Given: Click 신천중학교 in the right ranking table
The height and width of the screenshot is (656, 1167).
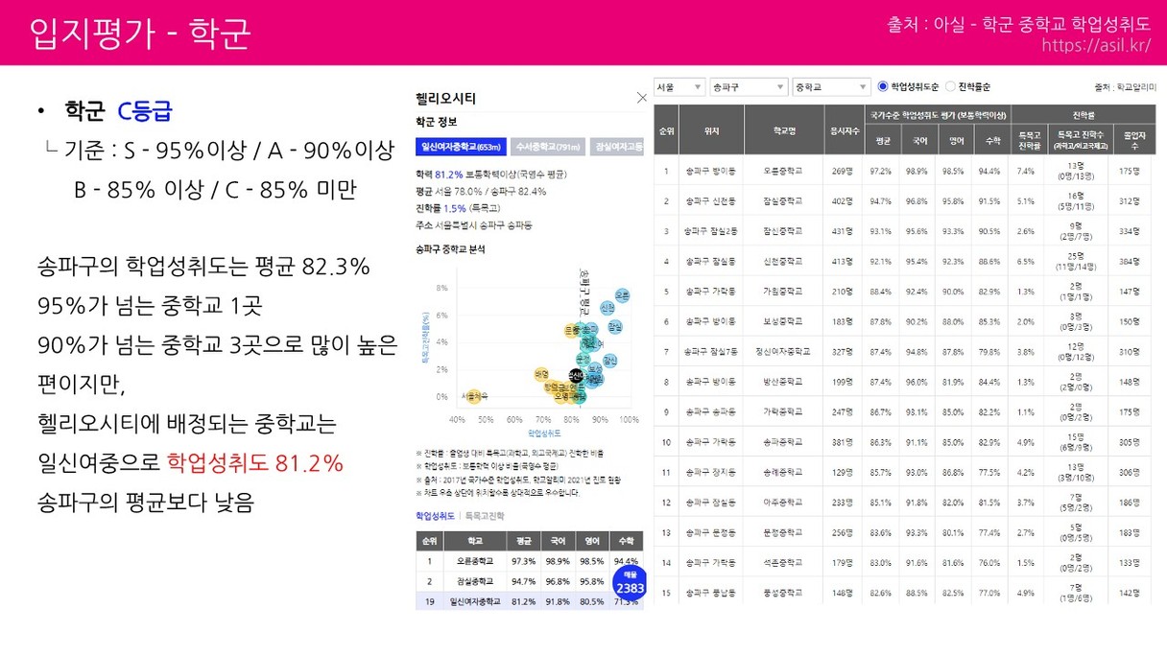Looking at the screenshot, I should (x=784, y=262).
